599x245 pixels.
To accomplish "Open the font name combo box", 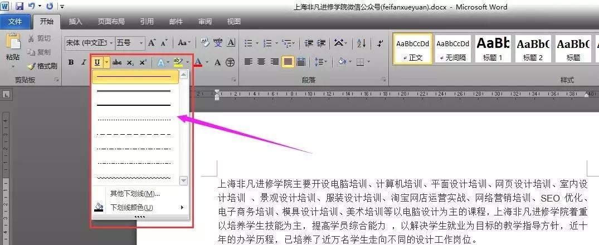I will coord(90,43).
